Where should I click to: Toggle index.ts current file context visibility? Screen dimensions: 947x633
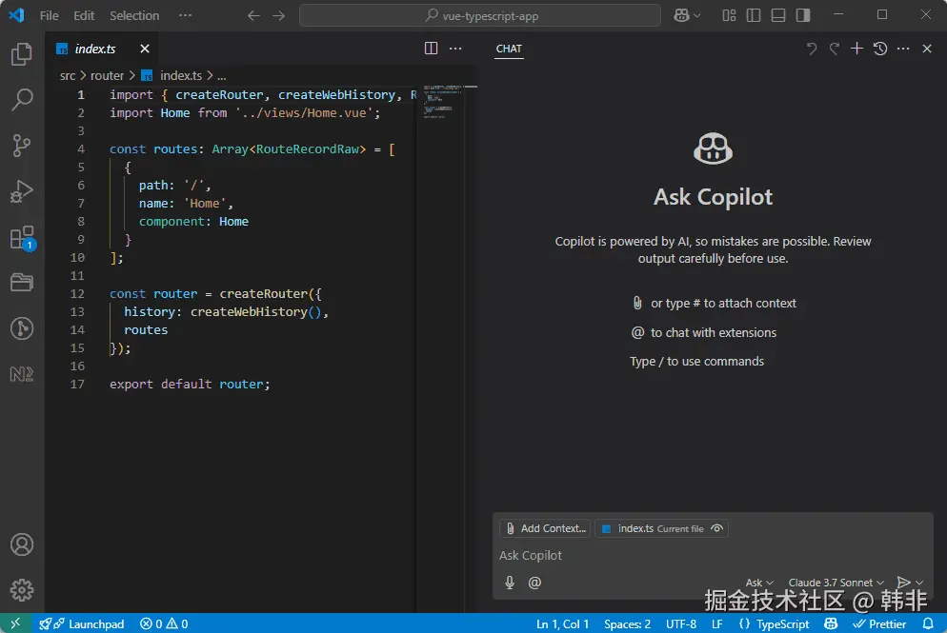(717, 528)
